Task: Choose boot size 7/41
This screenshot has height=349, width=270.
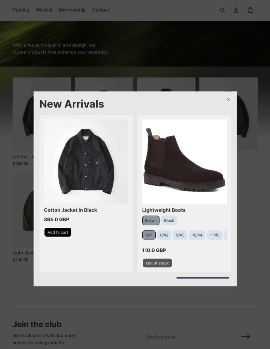Action: pyautogui.click(x=149, y=235)
